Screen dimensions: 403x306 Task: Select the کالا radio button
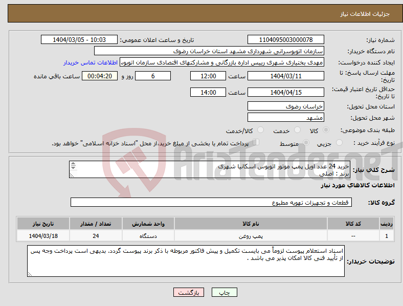pyautogui.click(x=326, y=130)
